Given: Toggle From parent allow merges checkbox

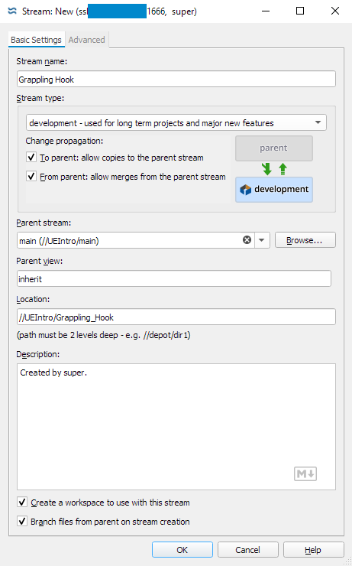Looking at the screenshot, I should (x=31, y=176).
